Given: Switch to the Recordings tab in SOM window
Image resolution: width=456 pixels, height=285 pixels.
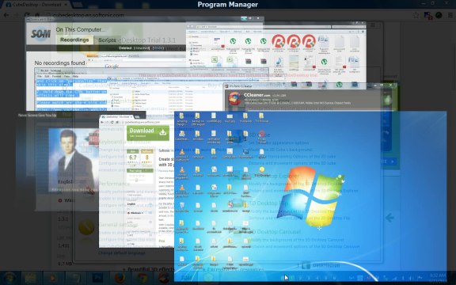Looking at the screenshot, I should point(74,40).
